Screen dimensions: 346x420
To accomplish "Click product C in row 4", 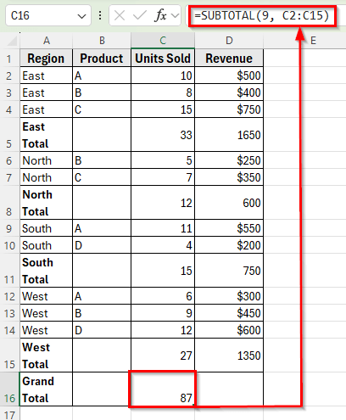I will point(102,109).
